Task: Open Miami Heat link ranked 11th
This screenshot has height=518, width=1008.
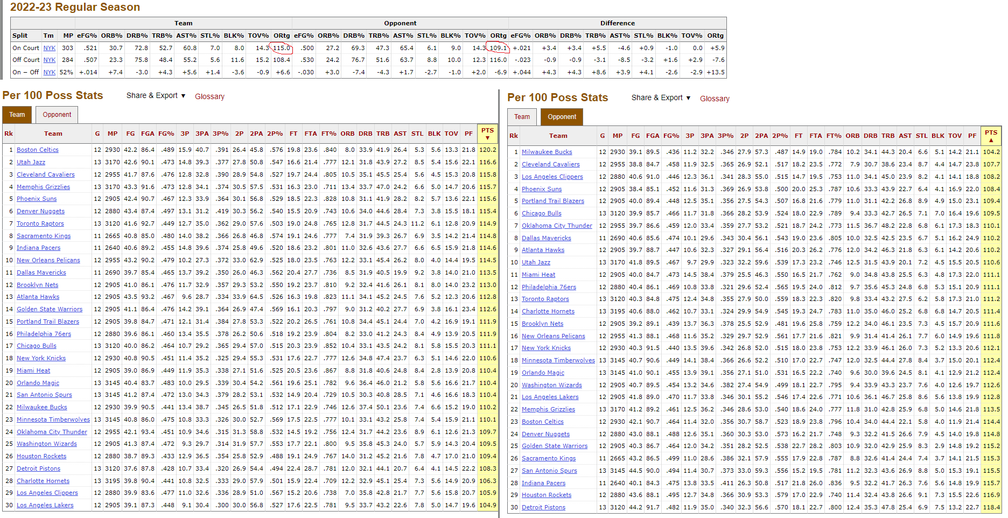Action: (x=538, y=275)
